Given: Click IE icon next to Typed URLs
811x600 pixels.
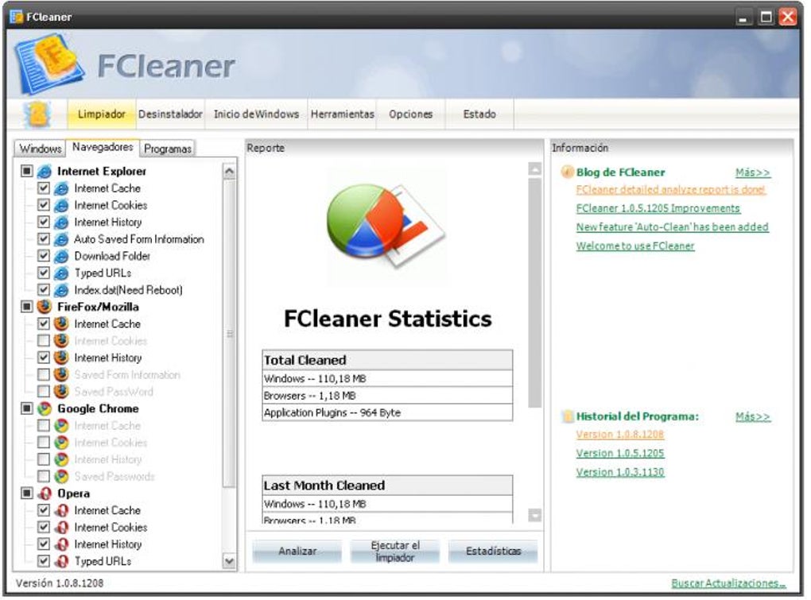Looking at the screenshot, I should pos(61,273).
